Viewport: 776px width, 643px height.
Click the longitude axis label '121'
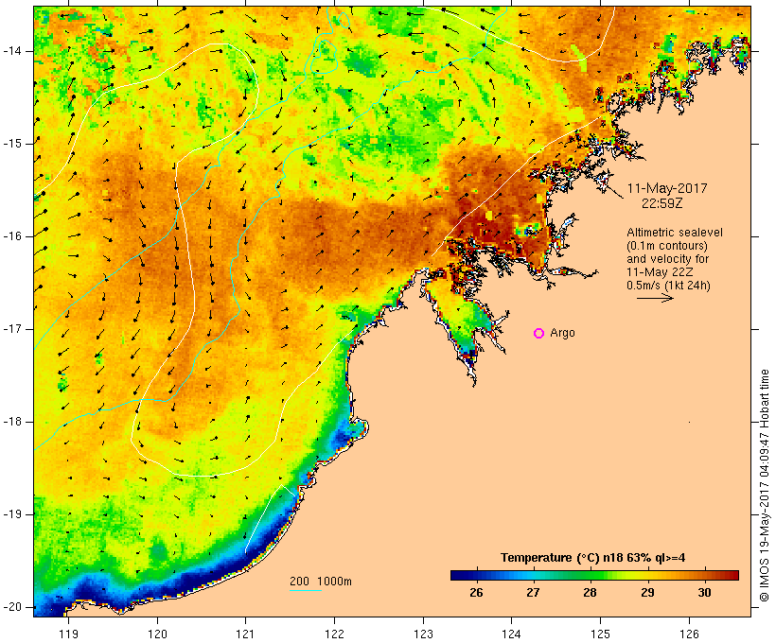click(245, 634)
